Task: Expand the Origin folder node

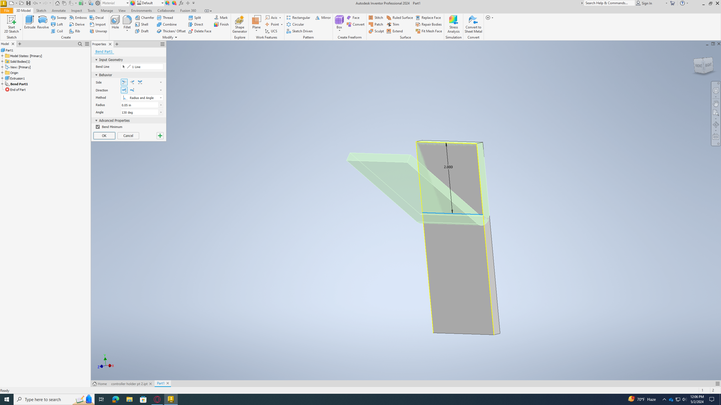Action: pyautogui.click(x=2, y=73)
